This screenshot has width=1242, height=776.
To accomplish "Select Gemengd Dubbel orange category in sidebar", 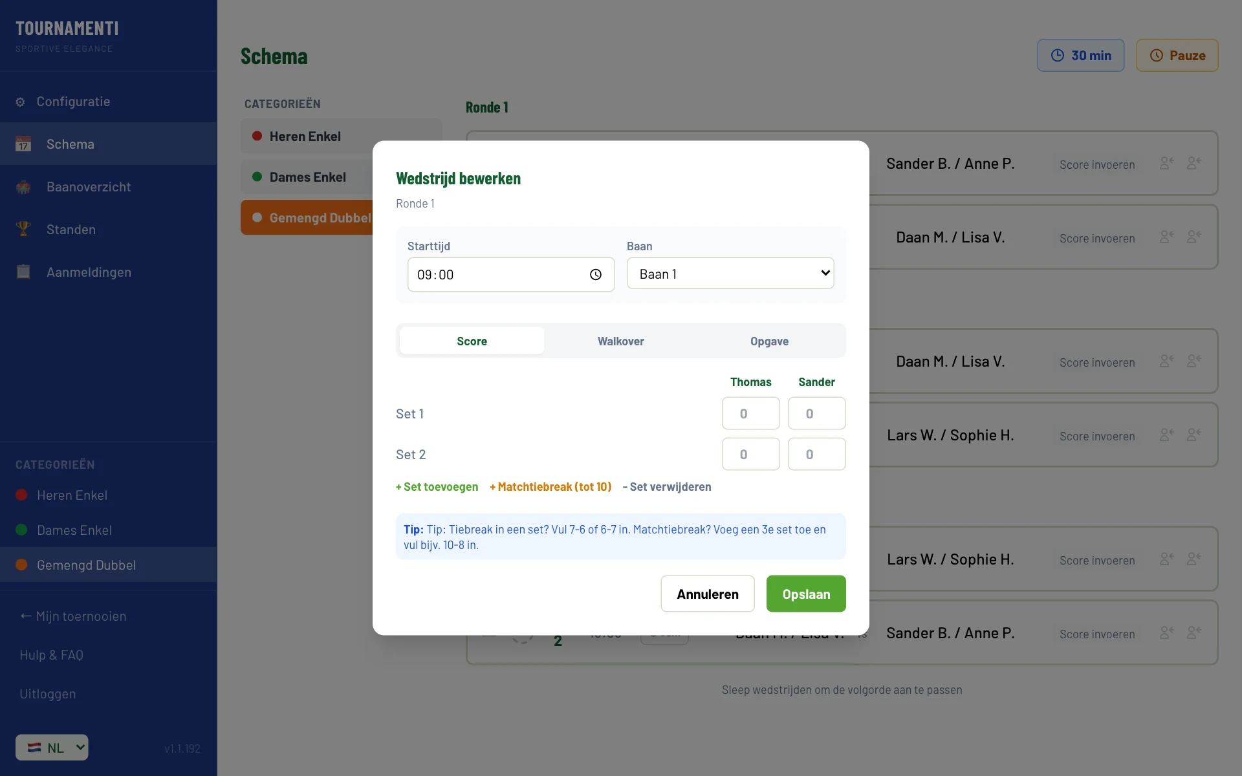I will point(108,565).
